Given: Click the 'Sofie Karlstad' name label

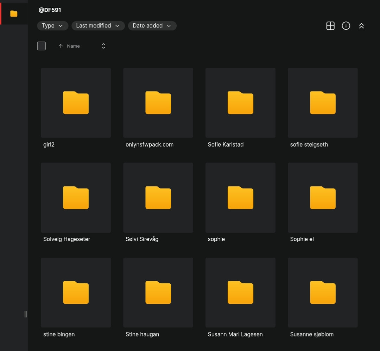Looking at the screenshot, I should 226,144.
